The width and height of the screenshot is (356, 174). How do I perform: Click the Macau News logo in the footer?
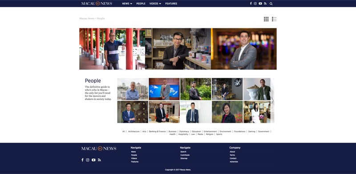99,149
